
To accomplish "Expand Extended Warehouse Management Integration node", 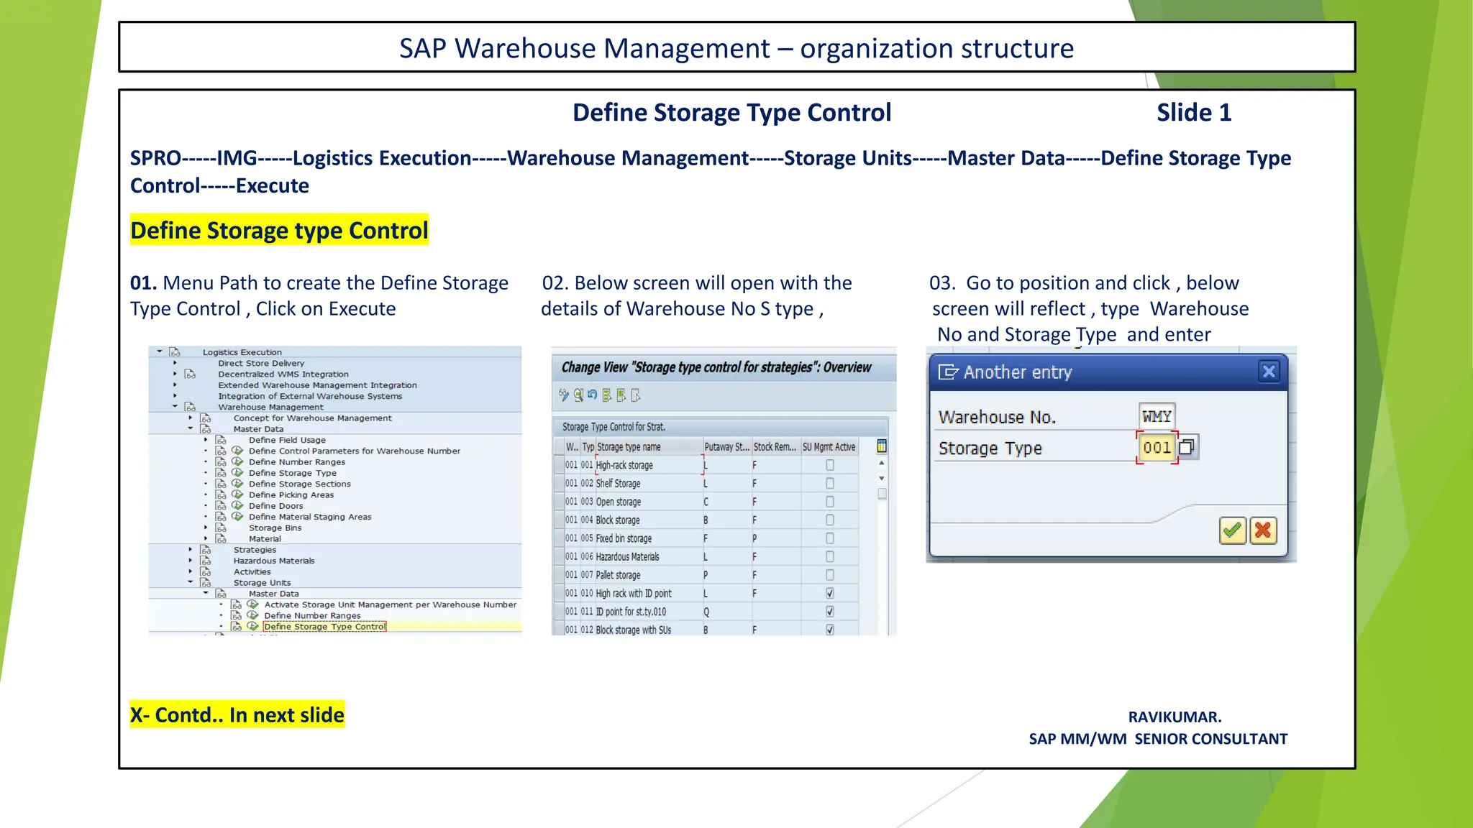I will click(x=175, y=385).
